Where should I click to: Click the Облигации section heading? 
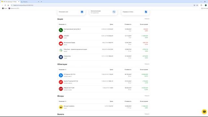62,64
